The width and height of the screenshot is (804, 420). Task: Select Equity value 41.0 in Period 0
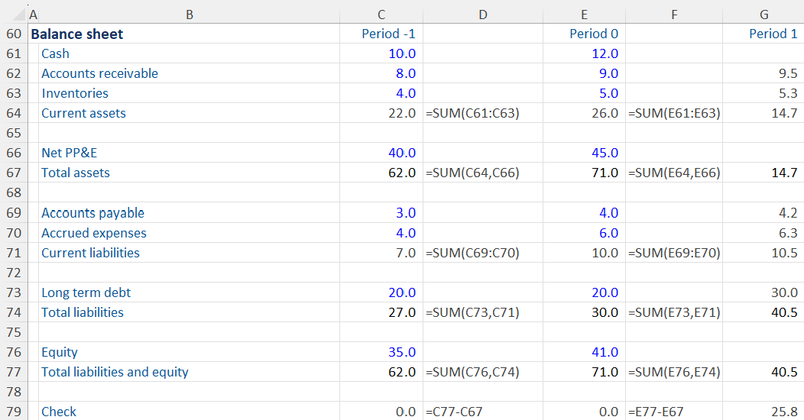tap(604, 352)
